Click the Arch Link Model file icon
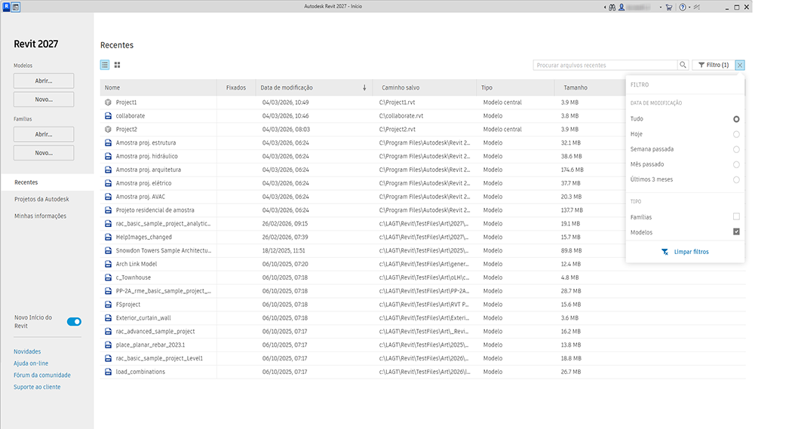This screenshot has height=429, width=798. [x=108, y=264]
